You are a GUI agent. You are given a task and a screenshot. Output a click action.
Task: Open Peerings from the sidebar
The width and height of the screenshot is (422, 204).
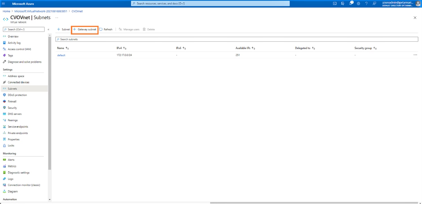pos(13,120)
